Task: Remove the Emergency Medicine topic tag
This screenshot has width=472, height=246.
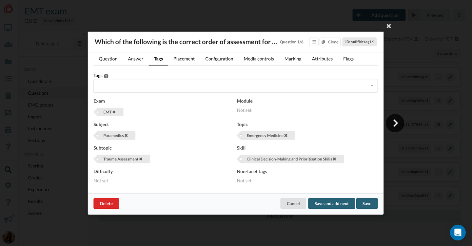Action: tap(286, 136)
